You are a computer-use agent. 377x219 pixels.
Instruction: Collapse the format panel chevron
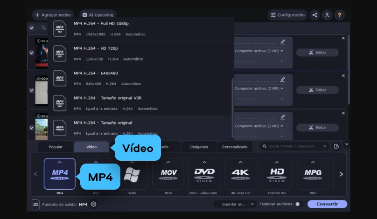click(x=347, y=144)
